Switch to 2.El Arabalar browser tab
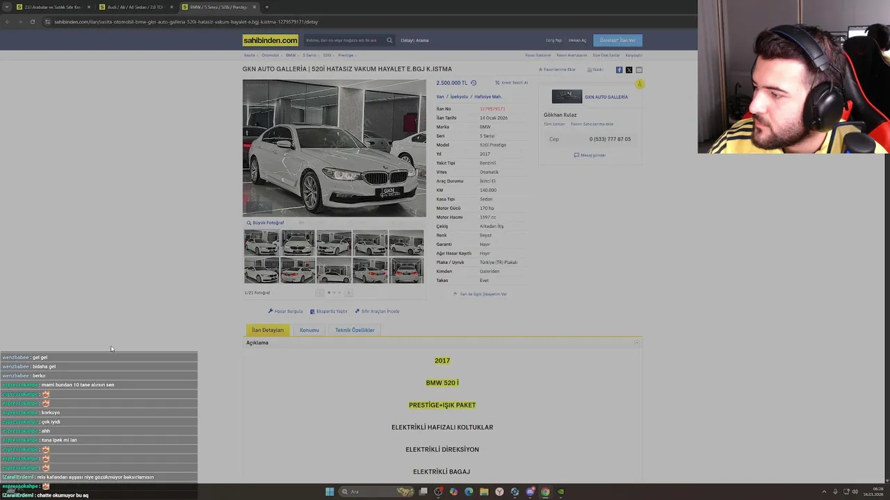Viewport: 890px width, 500px height. 53,7
